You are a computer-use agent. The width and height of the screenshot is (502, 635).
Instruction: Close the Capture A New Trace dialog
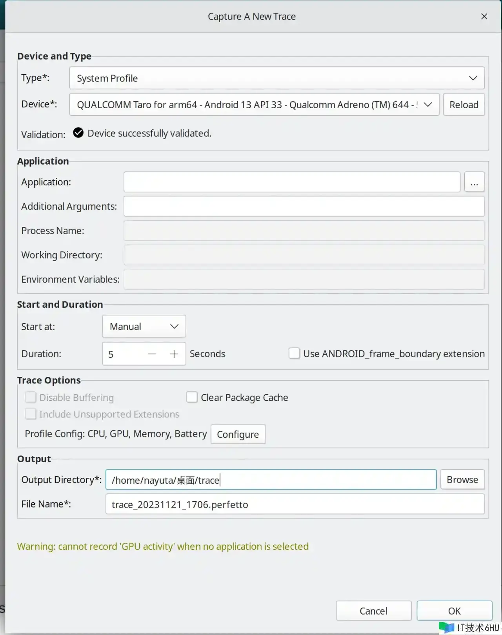pyautogui.click(x=484, y=16)
